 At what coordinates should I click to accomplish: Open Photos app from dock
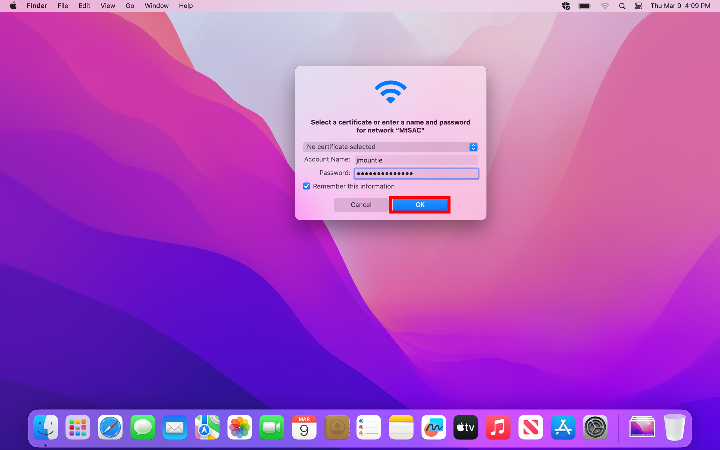click(x=239, y=427)
